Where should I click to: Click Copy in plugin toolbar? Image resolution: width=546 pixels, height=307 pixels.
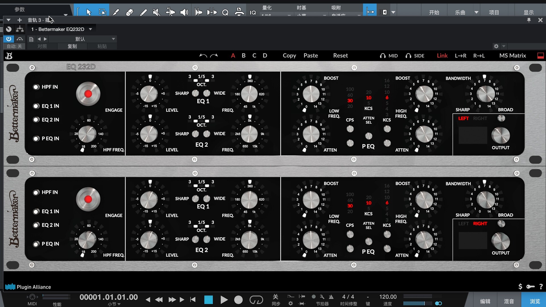289,56
